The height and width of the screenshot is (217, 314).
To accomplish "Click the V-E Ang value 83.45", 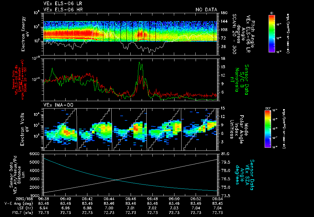I will (x=218, y=204).
